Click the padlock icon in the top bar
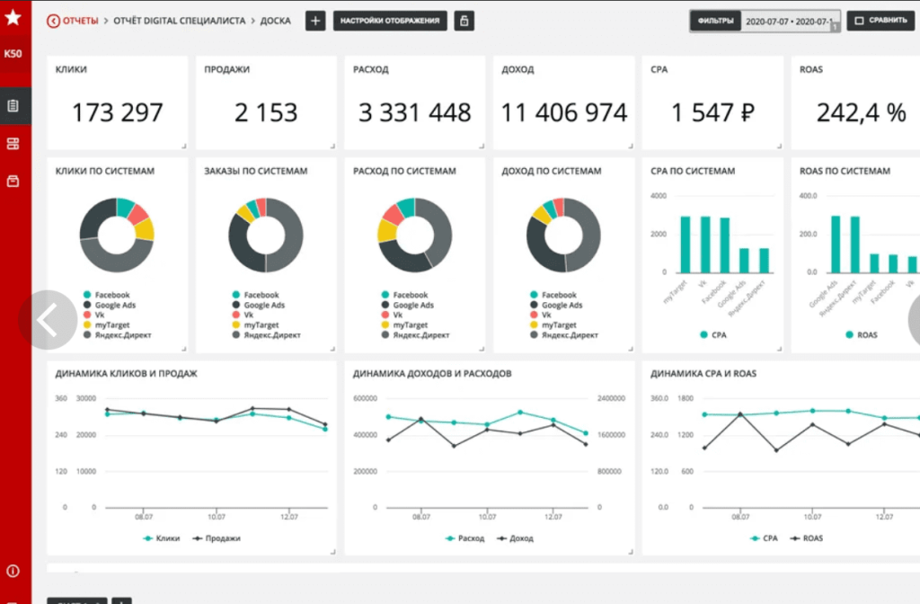 [x=464, y=21]
